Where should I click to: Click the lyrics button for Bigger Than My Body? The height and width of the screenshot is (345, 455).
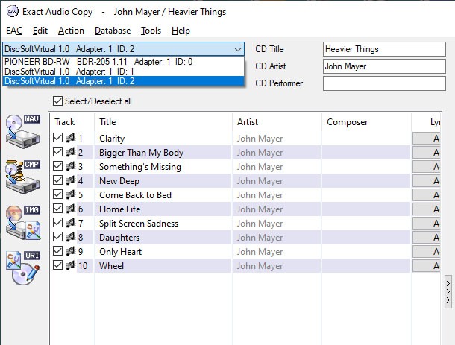[x=426, y=153]
